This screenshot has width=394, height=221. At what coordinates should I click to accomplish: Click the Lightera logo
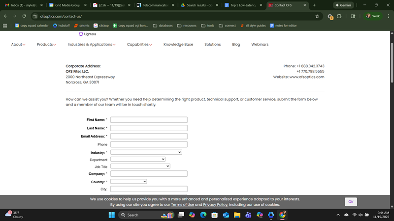pyautogui.click(x=87, y=34)
